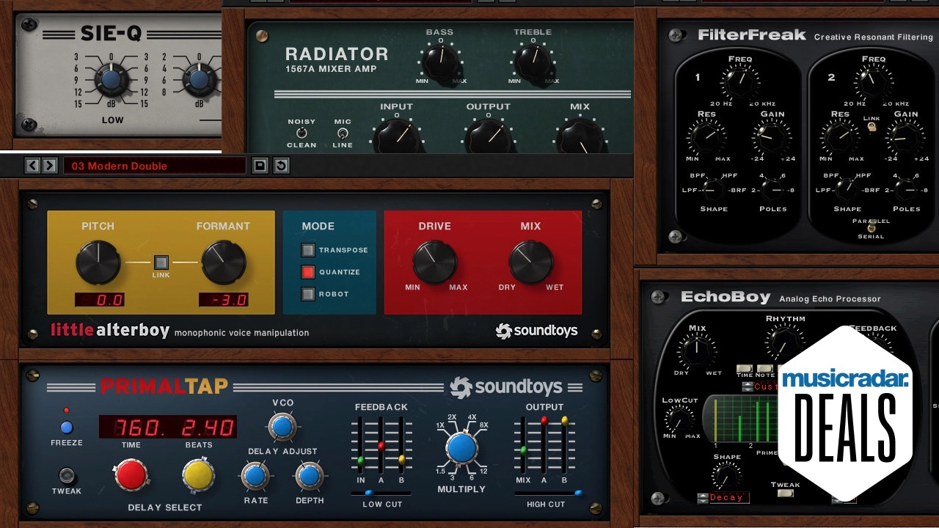The width and height of the screenshot is (939, 528).
Task: Go to the next preset arrow
Action: pos(49,166)
